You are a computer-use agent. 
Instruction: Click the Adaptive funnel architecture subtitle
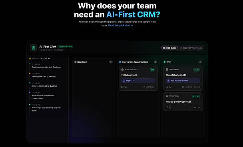click(x=52, y=50)
